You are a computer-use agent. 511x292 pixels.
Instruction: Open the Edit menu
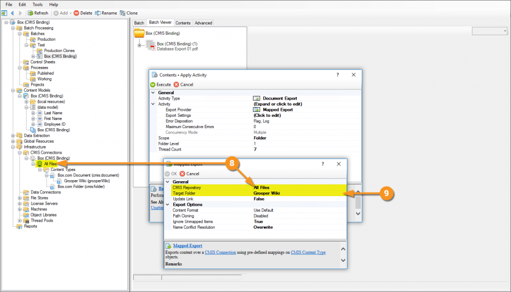(22, 5)
